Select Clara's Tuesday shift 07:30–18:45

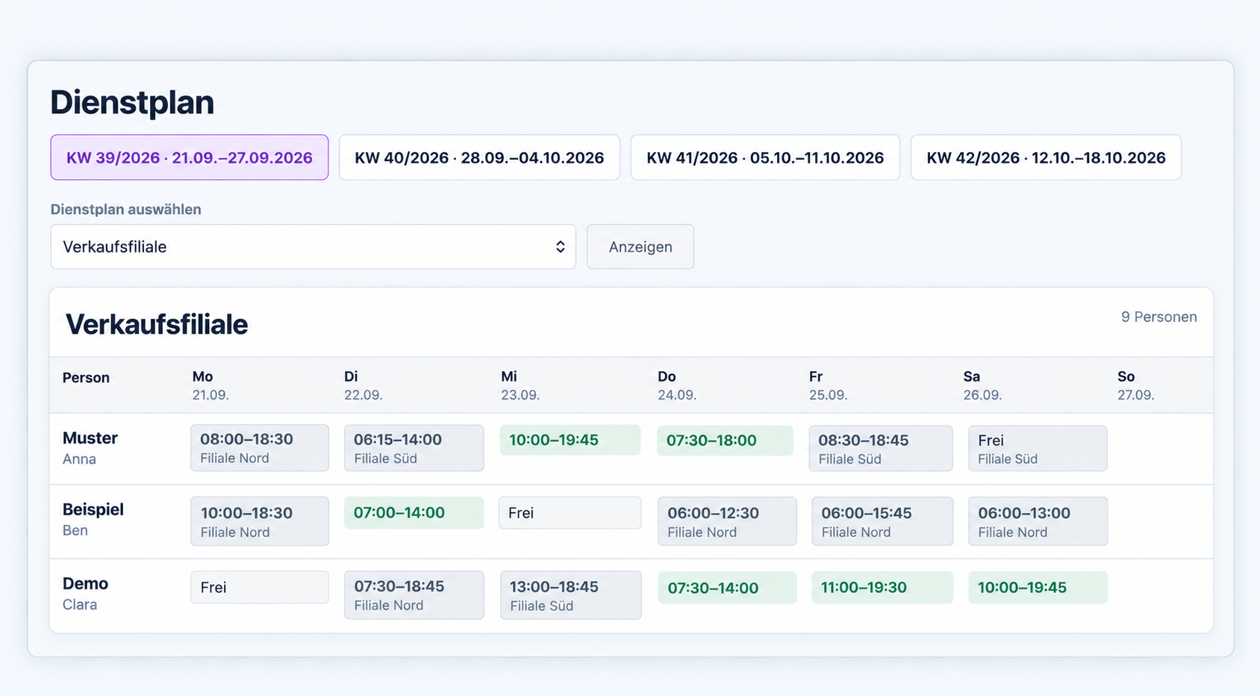coord(414,595)
